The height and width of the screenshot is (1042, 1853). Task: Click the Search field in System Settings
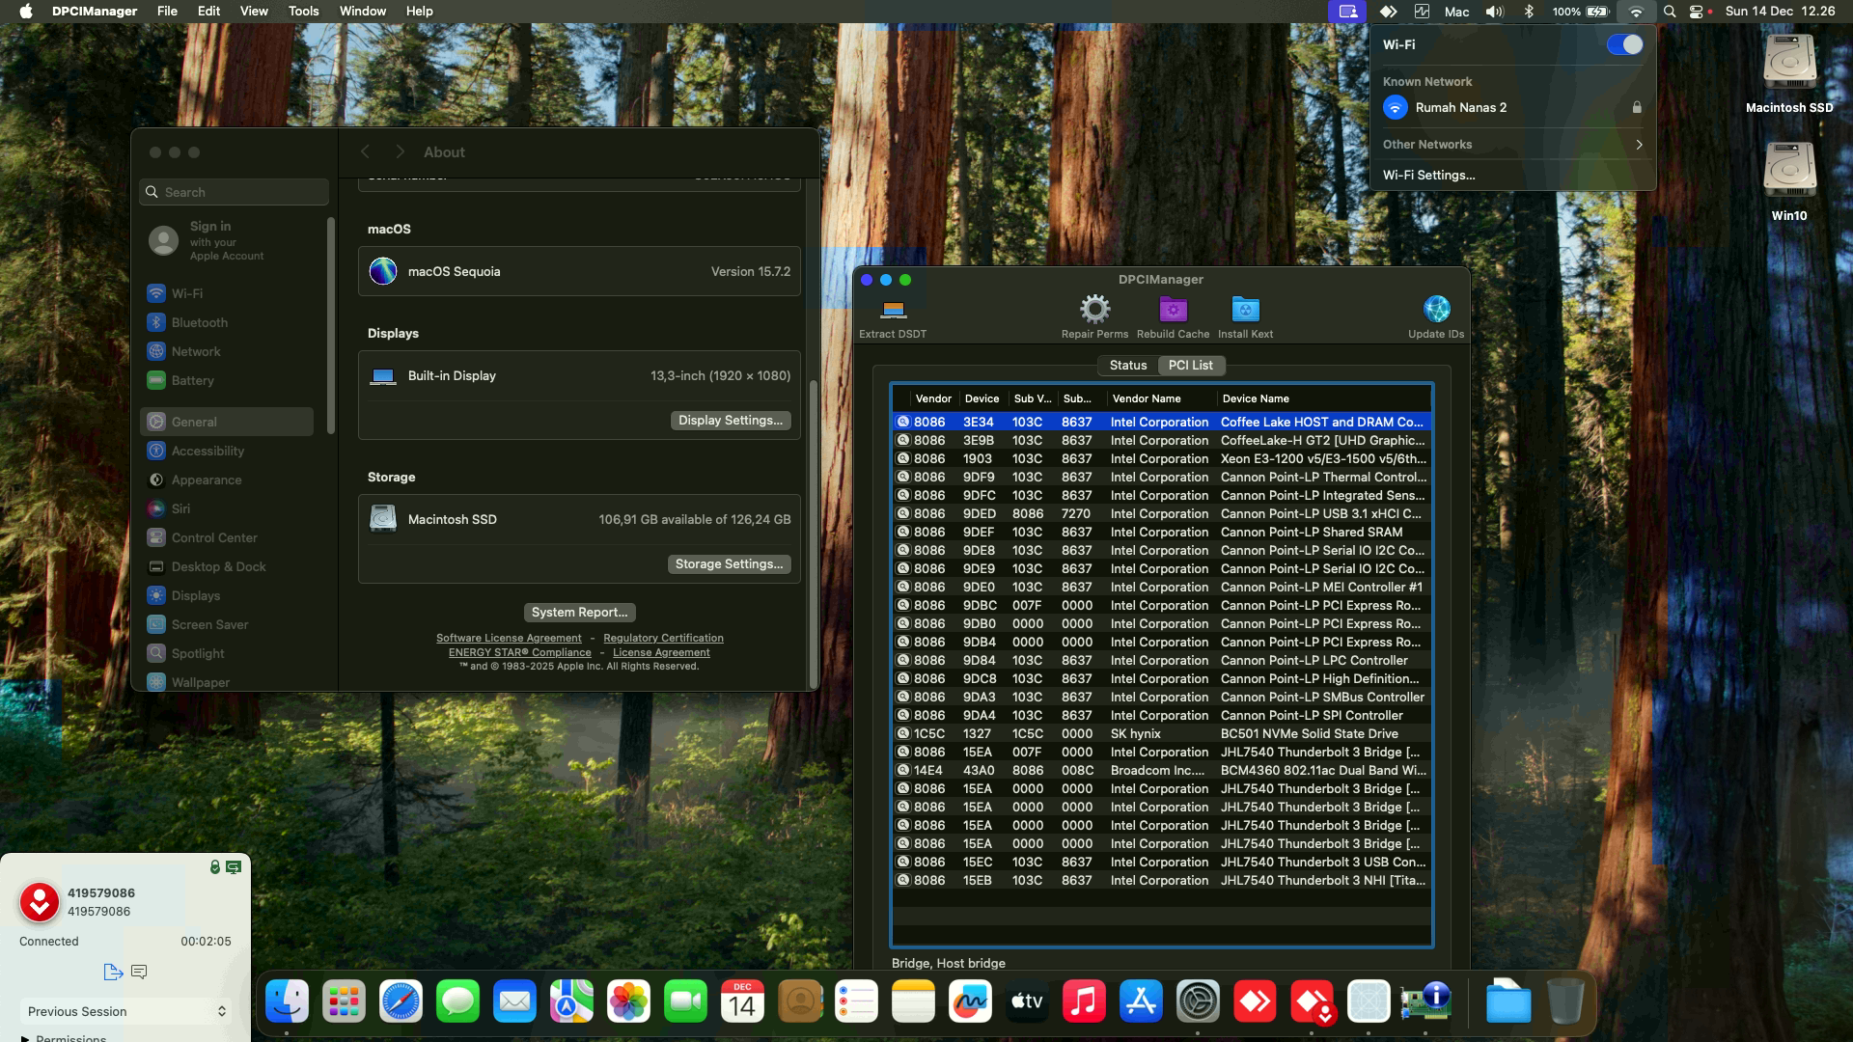(234, 192)
